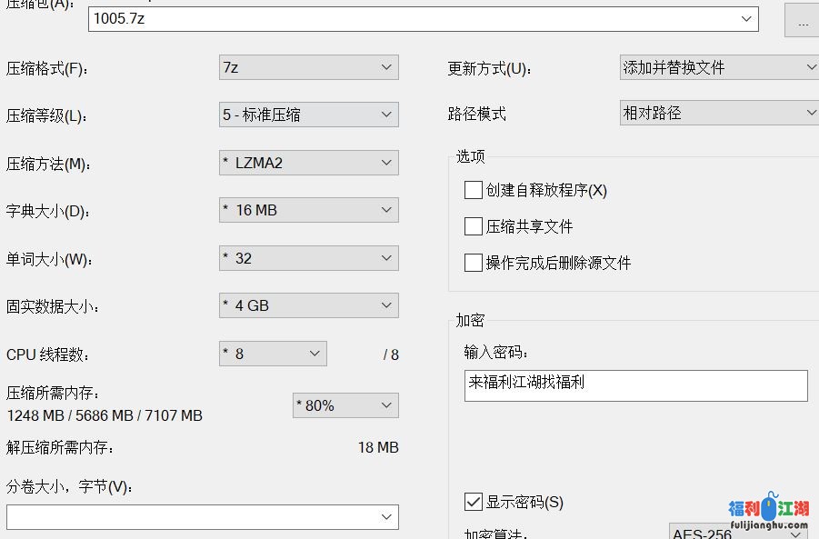This screenshot has width=819, height=539.
Task: Open the archive name dropdown for 1005.7z
Action: click(x=747, y=18)
